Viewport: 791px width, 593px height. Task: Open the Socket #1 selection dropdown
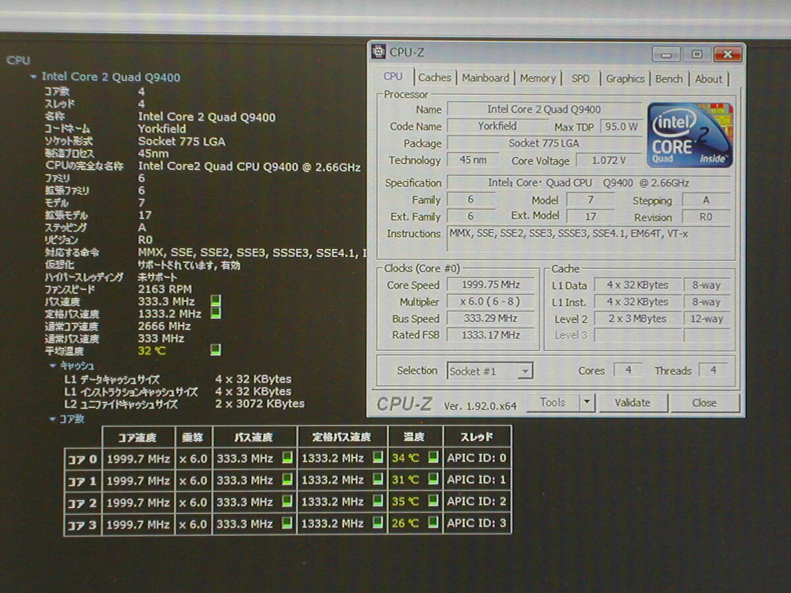tap(525, 372)
